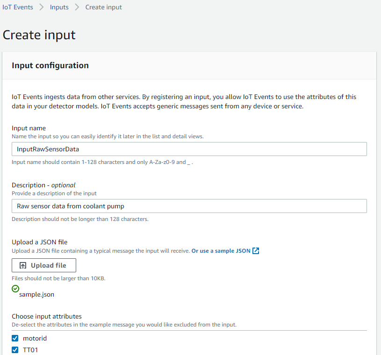Click the motorid attribute label
This screenshot has width=381, height=355.
click(35, 338)
